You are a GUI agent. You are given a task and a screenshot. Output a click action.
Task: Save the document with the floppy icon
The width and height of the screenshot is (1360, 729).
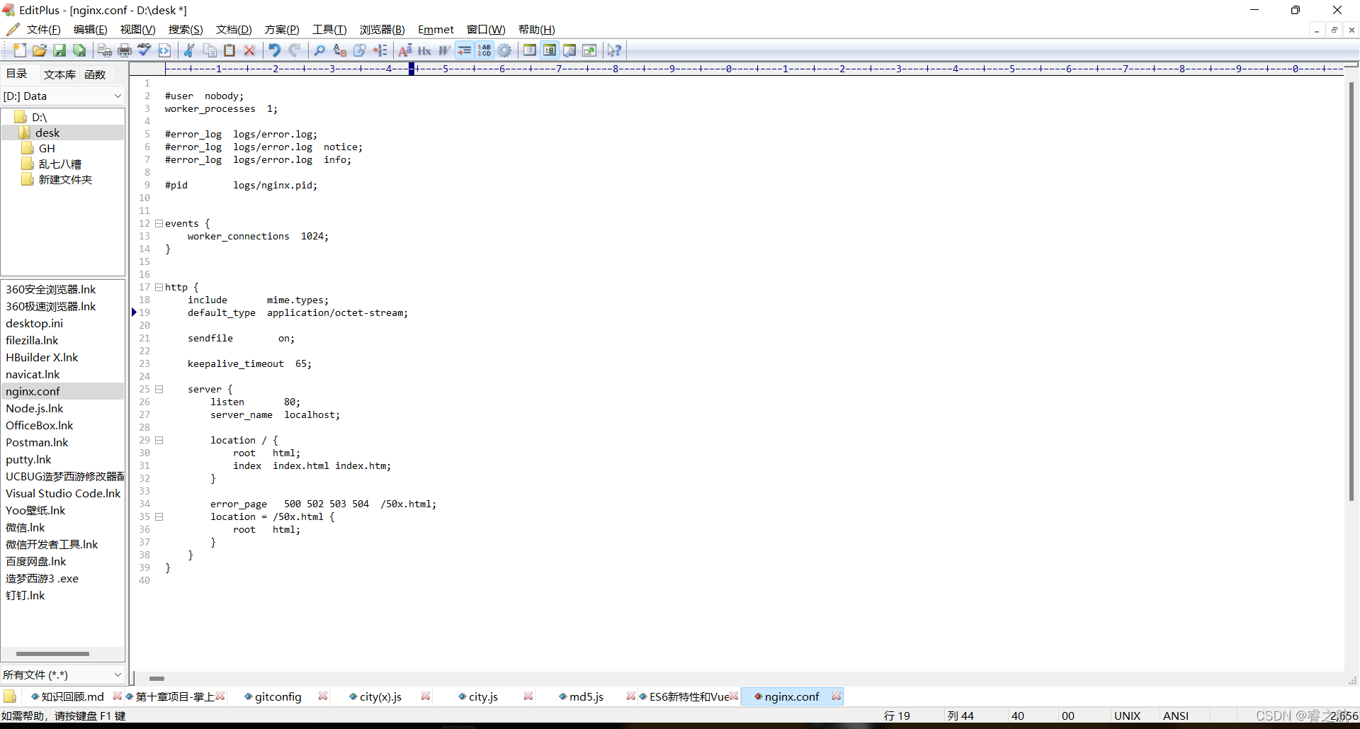pos(59,50)
